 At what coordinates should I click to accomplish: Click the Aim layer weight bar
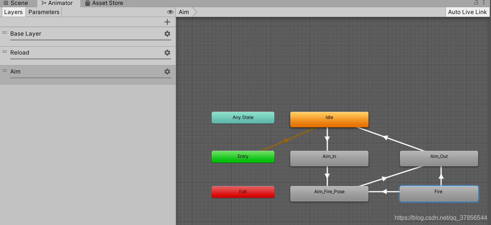tap(91, 78)
